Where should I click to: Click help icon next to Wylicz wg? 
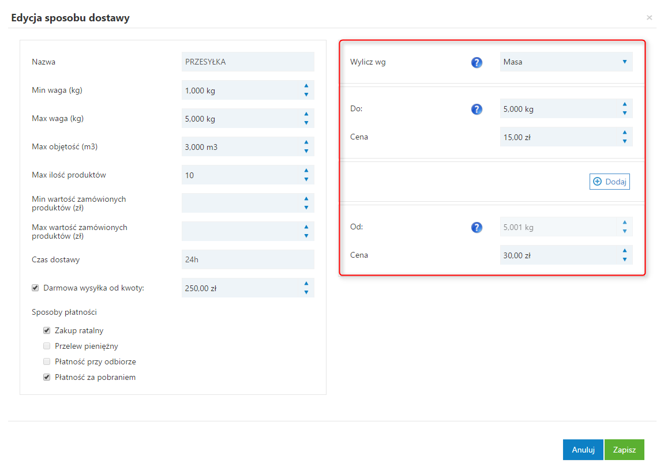[x=477, y=62]
